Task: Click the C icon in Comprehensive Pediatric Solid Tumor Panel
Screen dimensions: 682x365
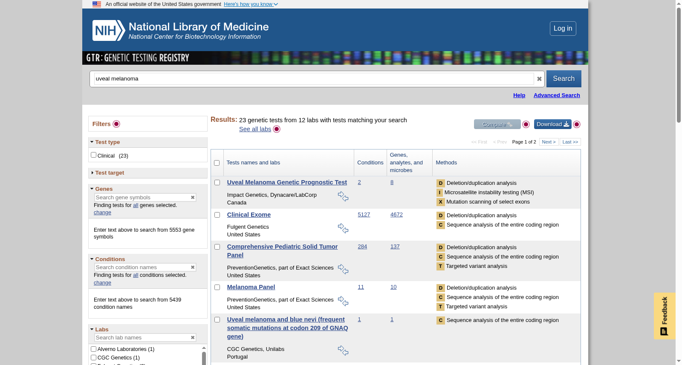Action: click(x=441, y=257)
